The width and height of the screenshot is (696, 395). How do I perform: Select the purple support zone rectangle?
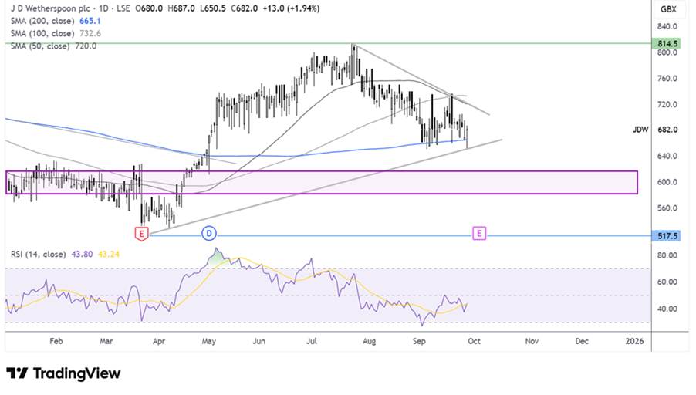[322, 182]
